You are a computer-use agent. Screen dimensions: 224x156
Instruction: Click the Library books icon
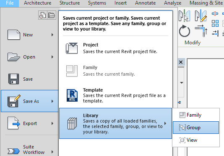coord(72,123)
